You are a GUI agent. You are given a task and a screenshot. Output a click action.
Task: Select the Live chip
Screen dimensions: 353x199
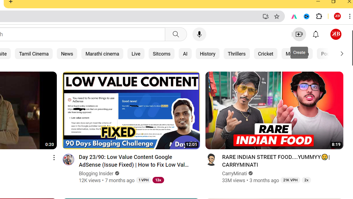[x=136, y=54]
